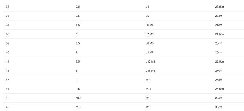Select the L5 cell
Image resolution: width=244 pixels, height=111 pixels.
tap(147, 16)
